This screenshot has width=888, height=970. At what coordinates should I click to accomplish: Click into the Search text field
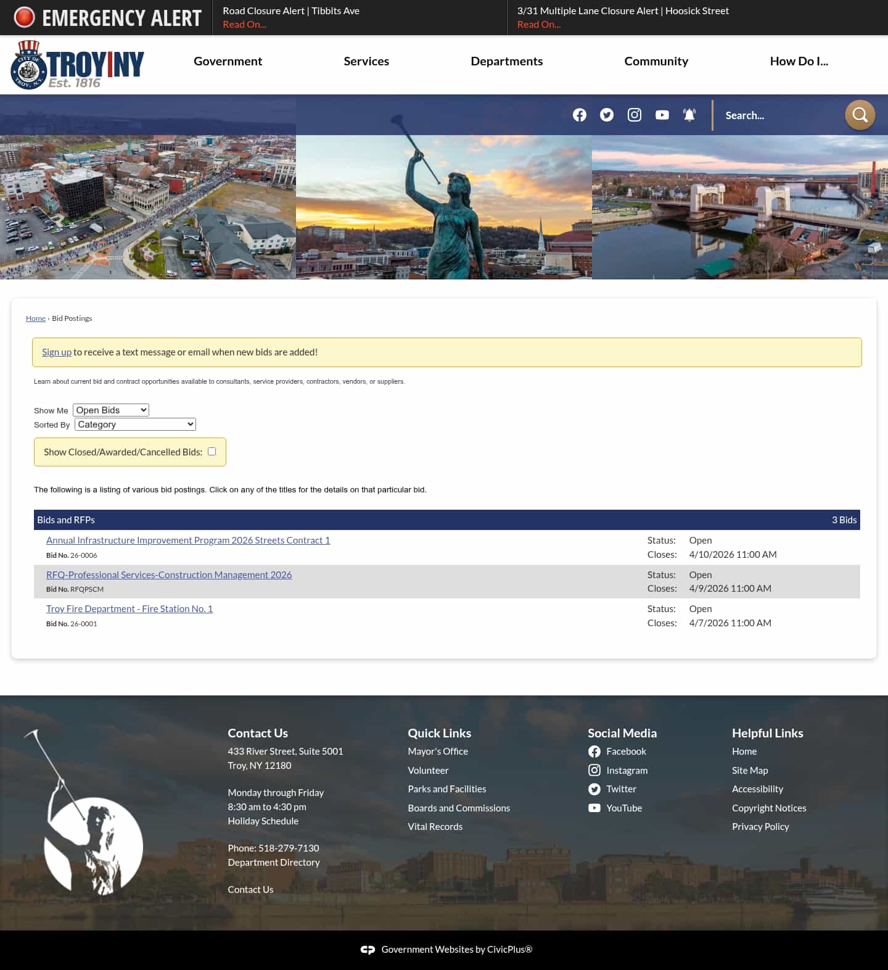tap(780, 115)
